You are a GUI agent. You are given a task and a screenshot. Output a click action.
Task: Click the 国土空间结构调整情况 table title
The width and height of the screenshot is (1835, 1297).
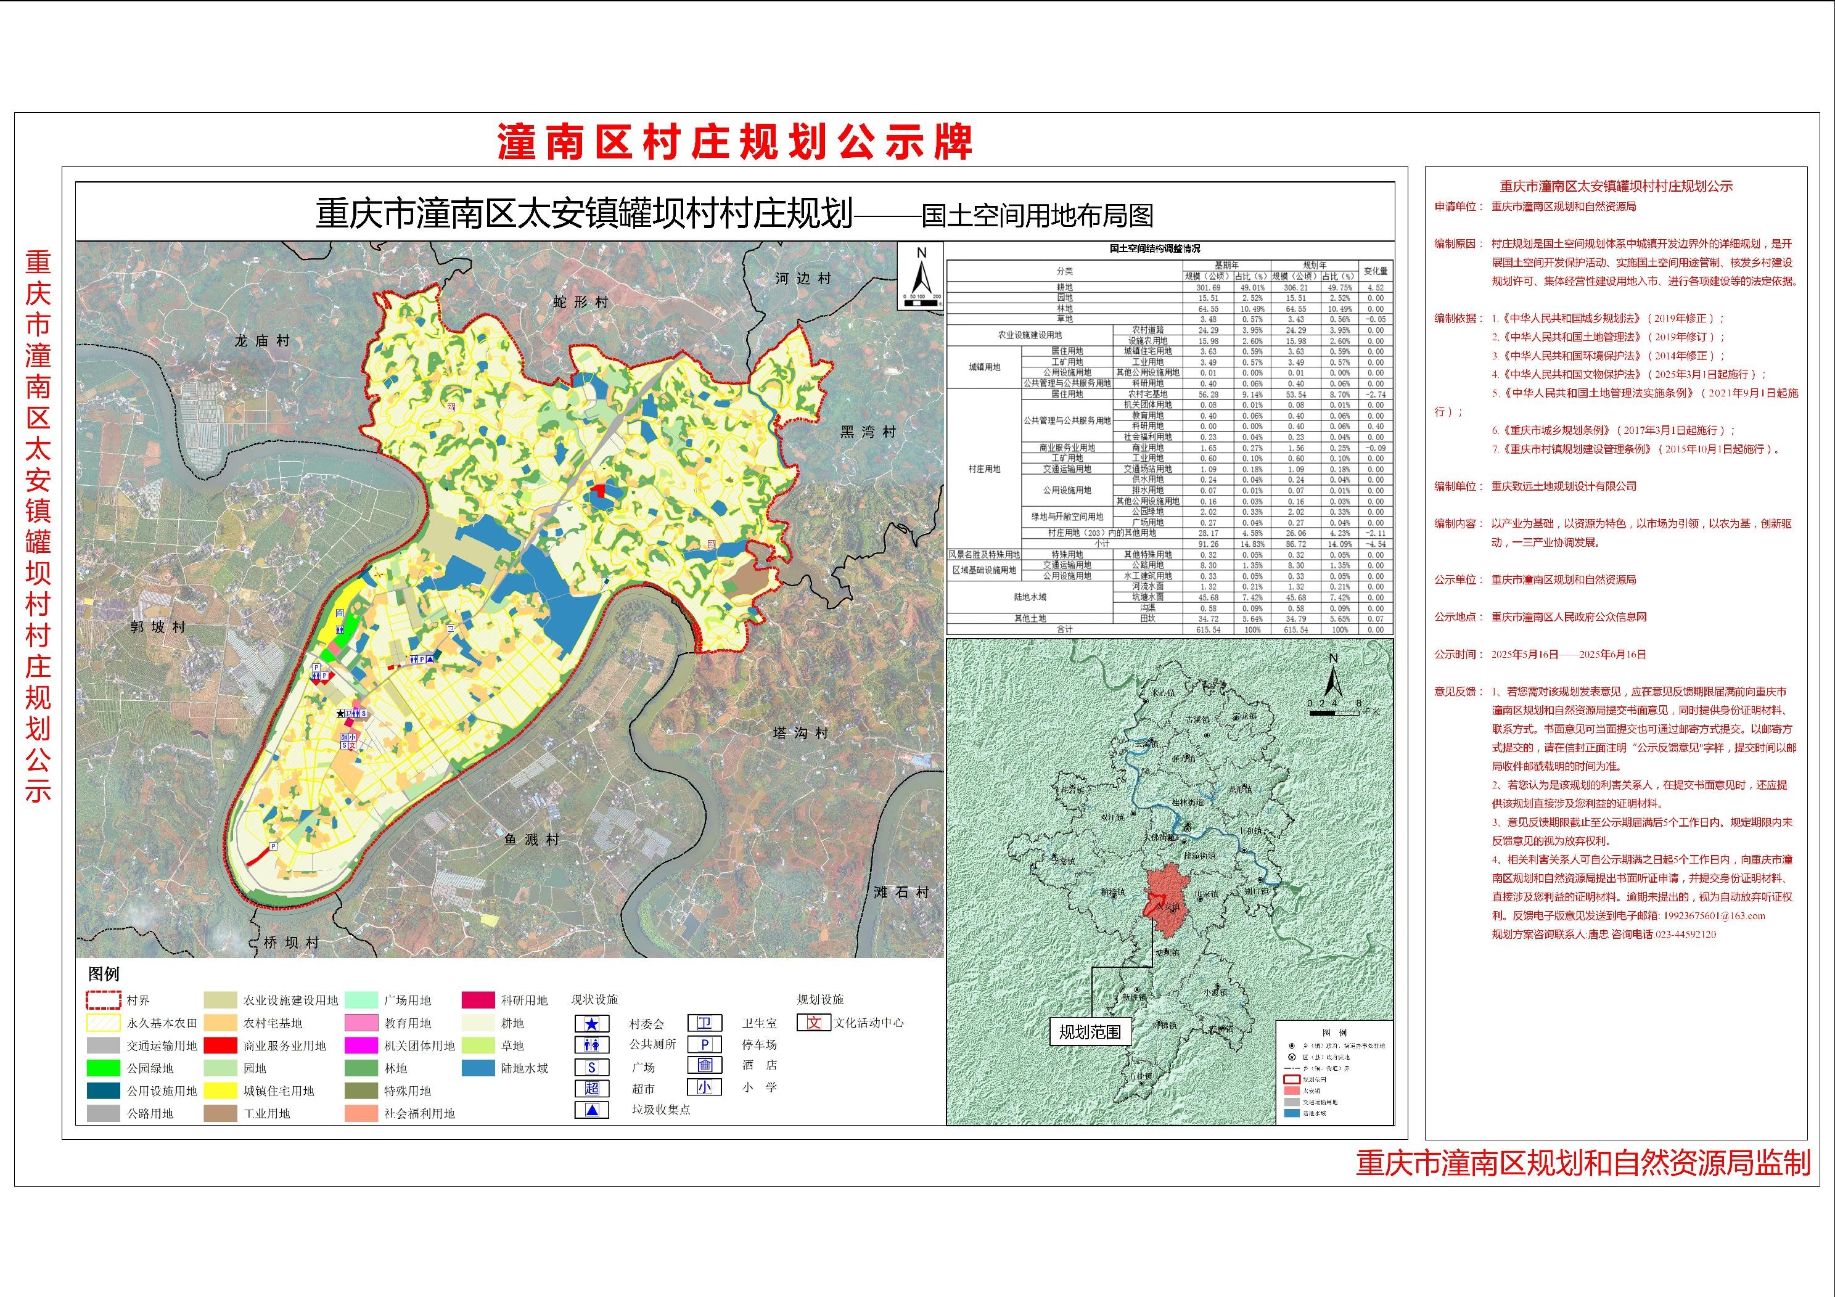coord(1154,248)
